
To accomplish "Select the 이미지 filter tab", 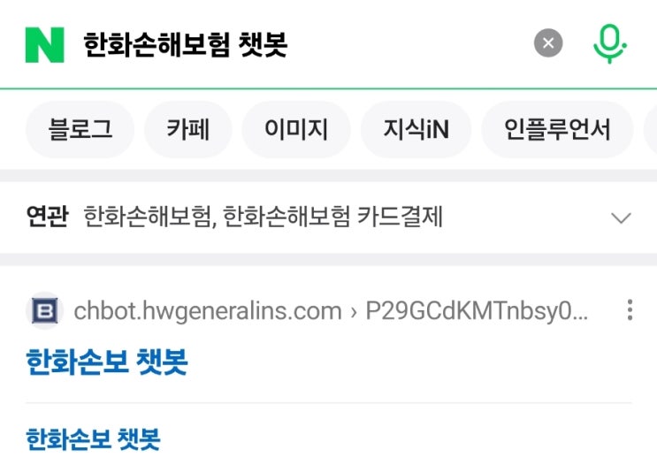I will click(296, 129).
